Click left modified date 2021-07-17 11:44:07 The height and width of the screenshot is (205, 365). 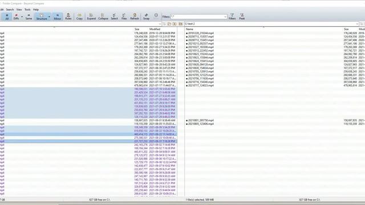pyautogui.click(x=163, y=85)
